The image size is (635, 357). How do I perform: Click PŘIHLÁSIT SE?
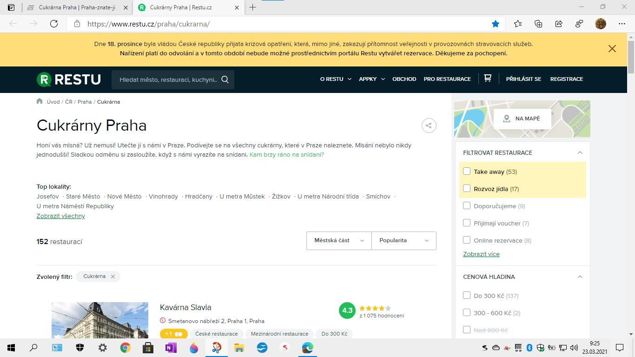tap(523, 79)
